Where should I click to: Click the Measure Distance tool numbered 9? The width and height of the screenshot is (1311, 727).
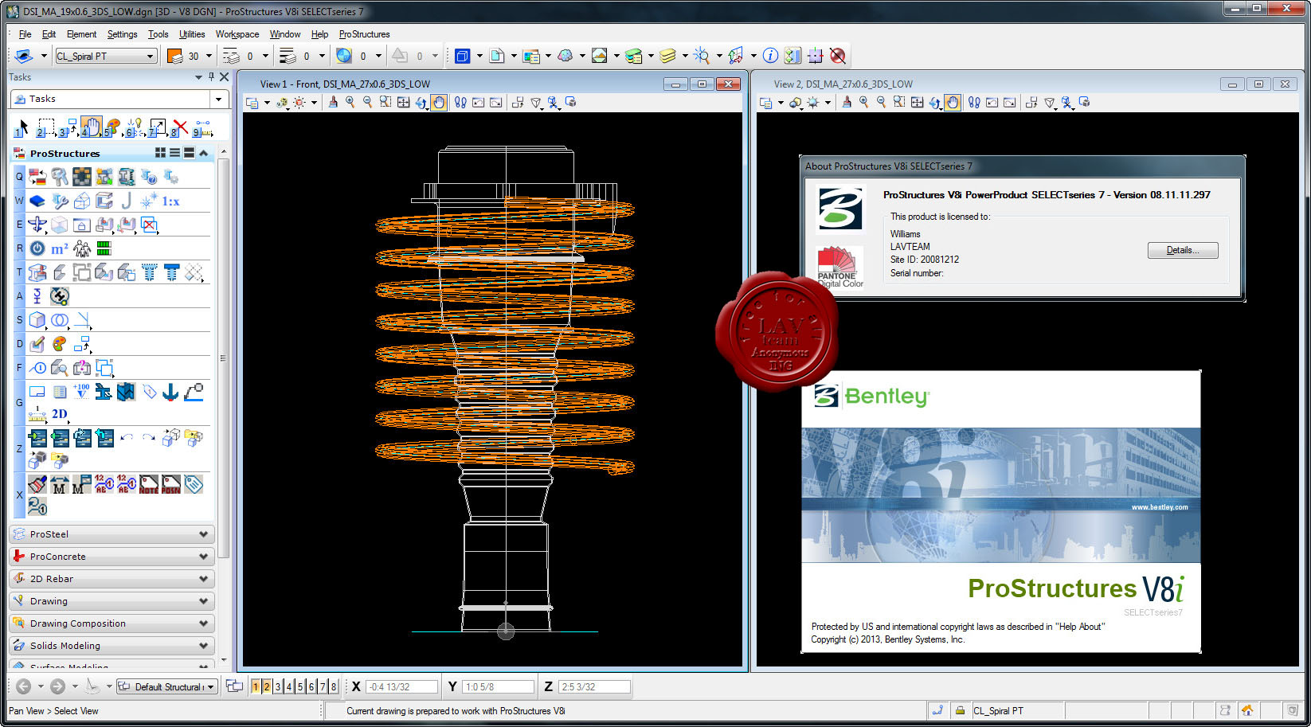coord(202,127)
